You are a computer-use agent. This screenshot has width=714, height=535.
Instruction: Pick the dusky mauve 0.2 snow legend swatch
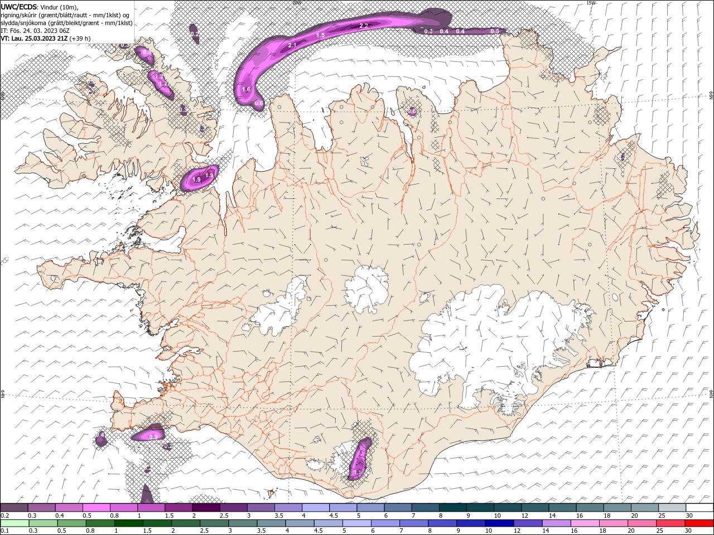(15, 508)
